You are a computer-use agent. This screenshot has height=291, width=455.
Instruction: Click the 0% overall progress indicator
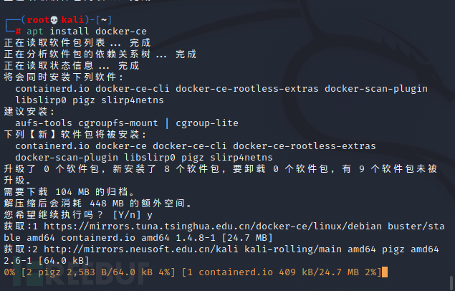9,272
